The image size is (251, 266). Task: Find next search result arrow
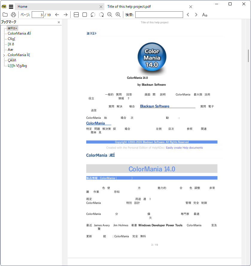click(x=196, y=15)
